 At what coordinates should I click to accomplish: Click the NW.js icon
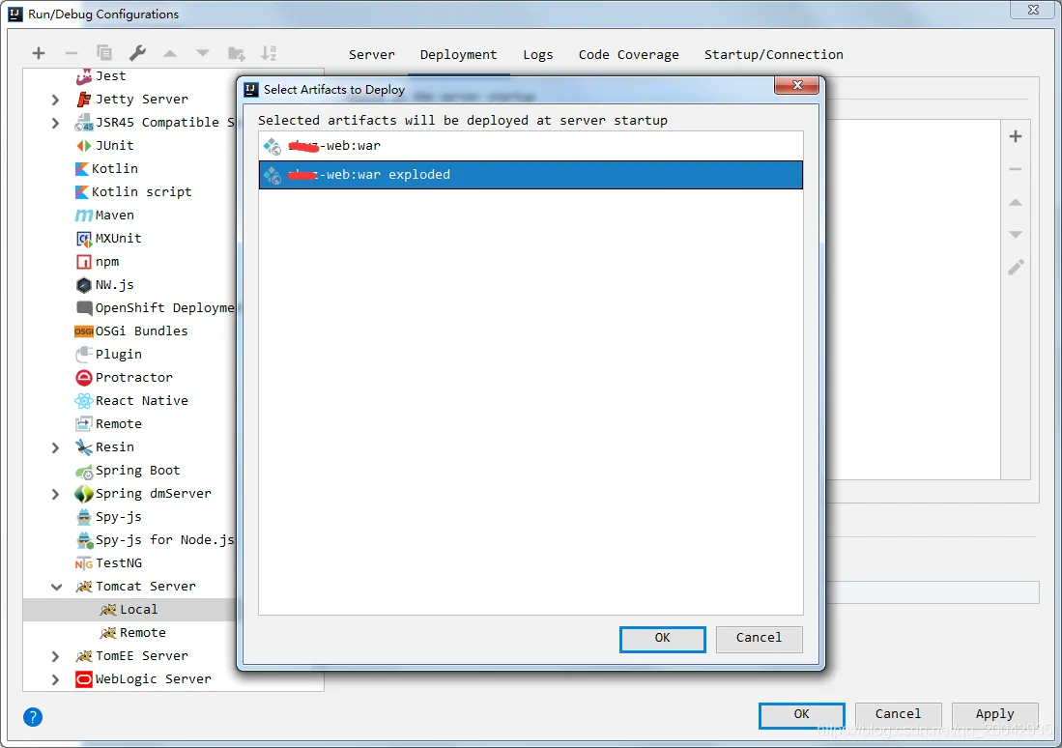(x=84, y=285)
